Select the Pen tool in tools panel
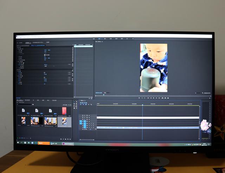Viewport: 225px width, 173px height. [x=77, y=106]
